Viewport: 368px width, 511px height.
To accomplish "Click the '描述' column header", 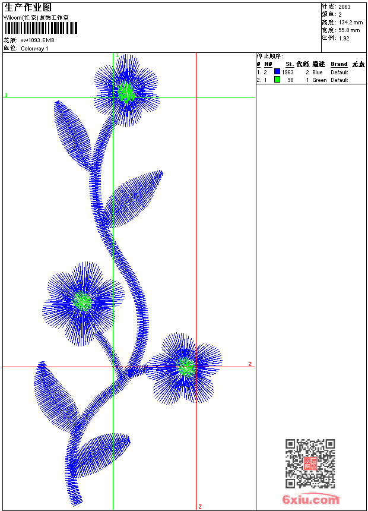I will [x=319, y=64].
